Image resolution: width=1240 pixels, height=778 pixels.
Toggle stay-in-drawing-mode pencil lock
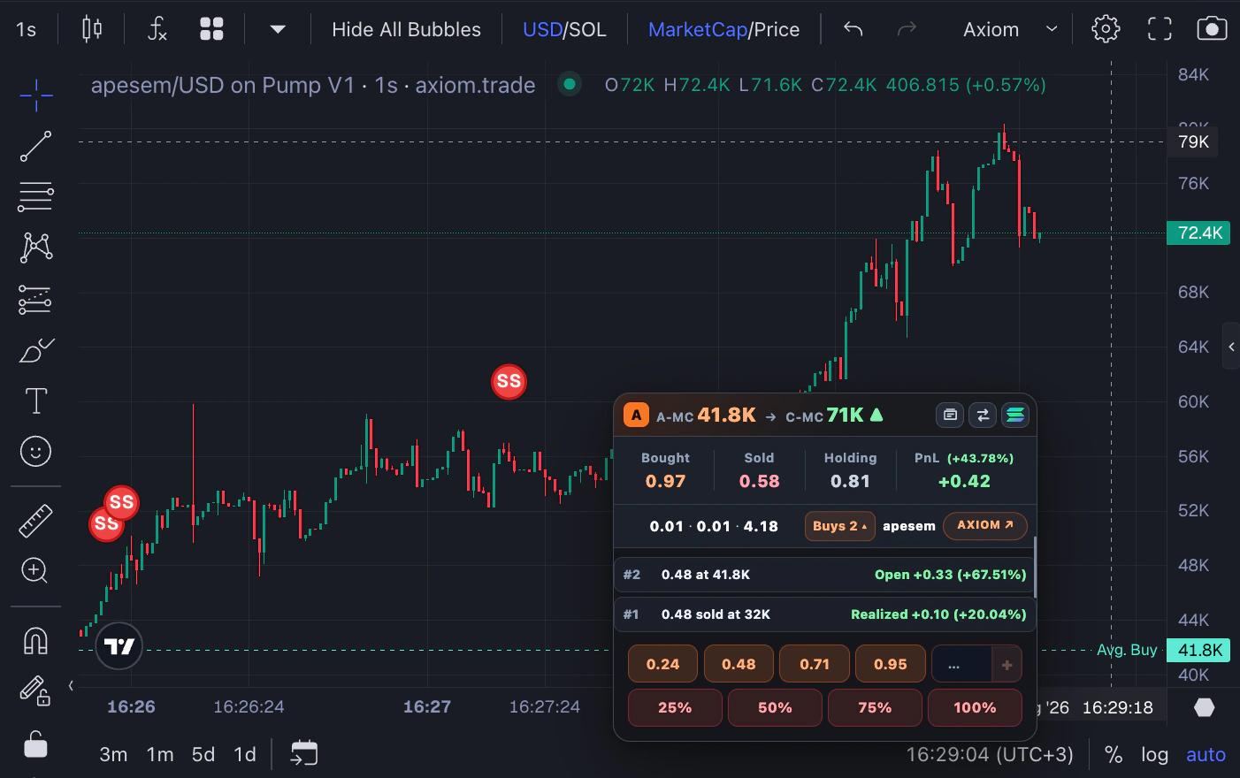click(x=36, y=690)
